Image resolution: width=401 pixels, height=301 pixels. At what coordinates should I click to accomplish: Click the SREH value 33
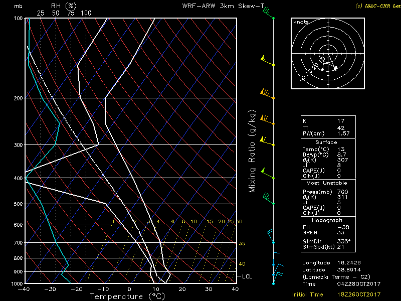tap(341, 232)
